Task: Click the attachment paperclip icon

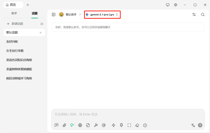Action: coord(64,125)
